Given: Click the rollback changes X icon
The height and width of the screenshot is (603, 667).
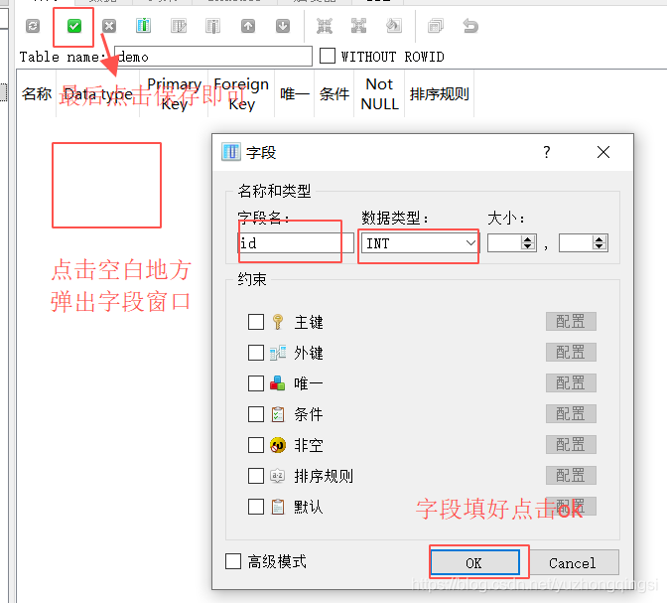Looking at the screenshot, I should point(109,26).
